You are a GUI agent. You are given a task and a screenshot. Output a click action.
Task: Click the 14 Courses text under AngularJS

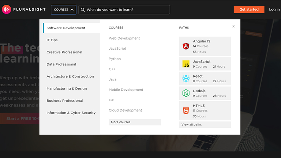click(201, 46)
